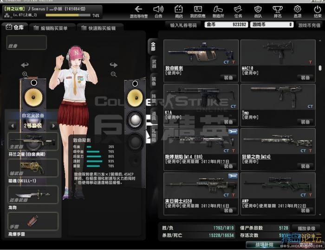Zoom in on character with magnifier plus
This screenshot has height=250, width=325.
25,74
